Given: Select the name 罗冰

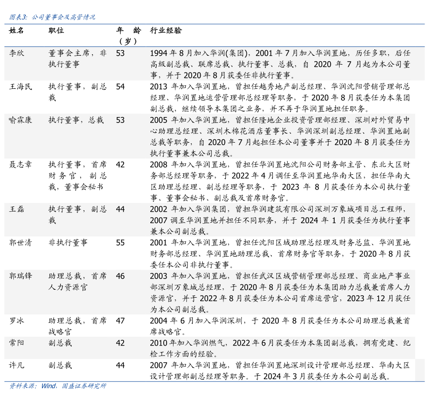Looking at the screenshot, I should (16, 320).
